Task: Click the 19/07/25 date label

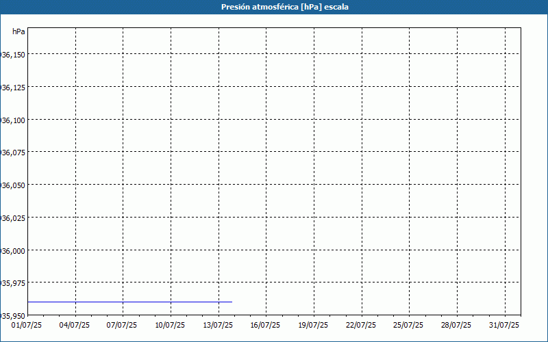Action: (313, 326)
